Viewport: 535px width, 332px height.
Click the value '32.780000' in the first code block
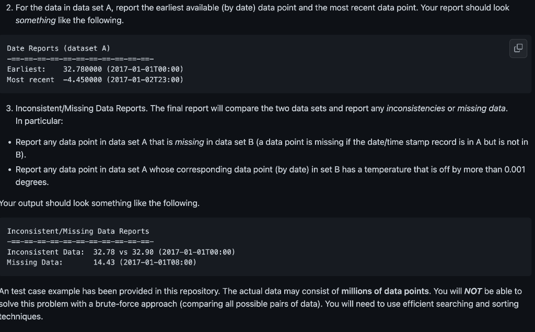[x=82, y=70]
